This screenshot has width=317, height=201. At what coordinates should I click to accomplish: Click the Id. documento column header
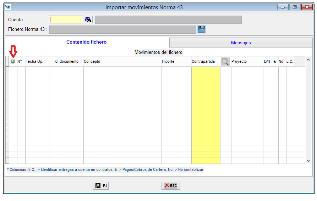(66, 61)
